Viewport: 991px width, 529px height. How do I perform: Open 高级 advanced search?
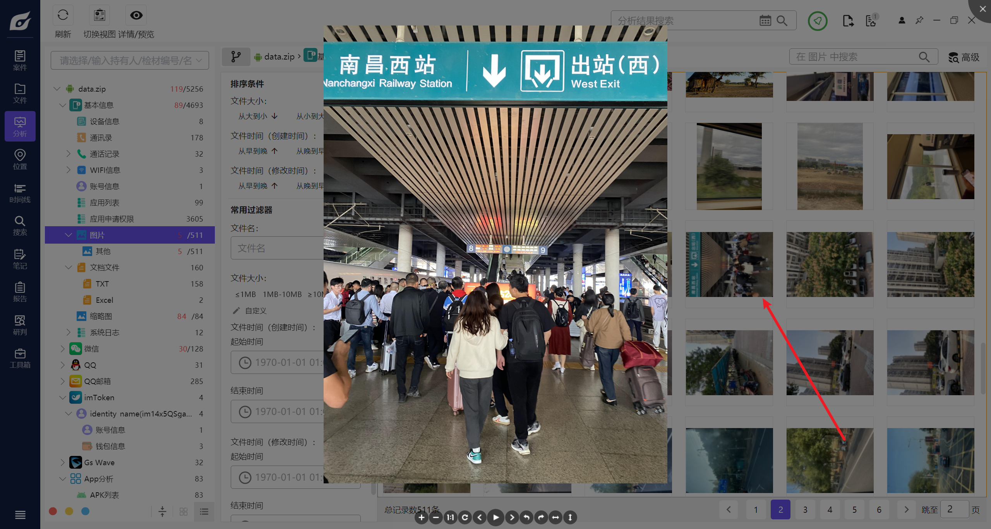click(964, 58)
